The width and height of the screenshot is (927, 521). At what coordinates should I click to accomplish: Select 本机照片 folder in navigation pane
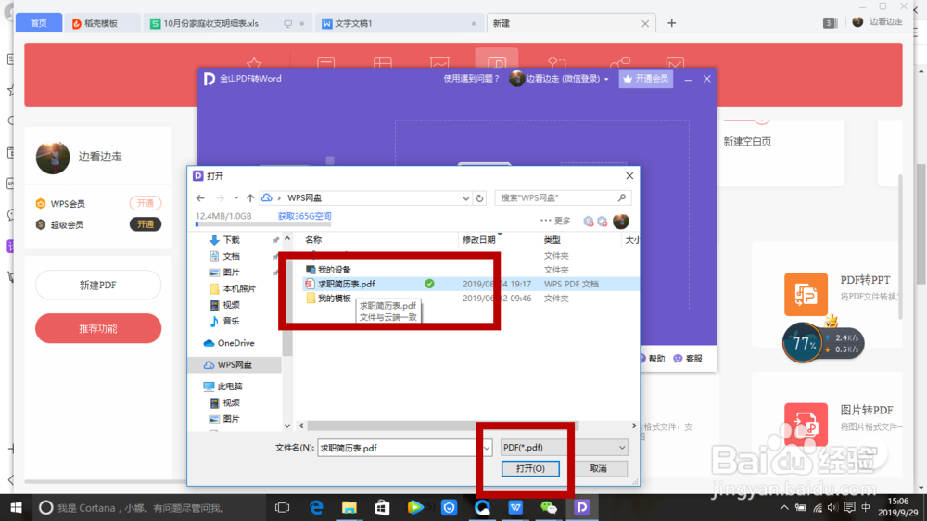233,288
